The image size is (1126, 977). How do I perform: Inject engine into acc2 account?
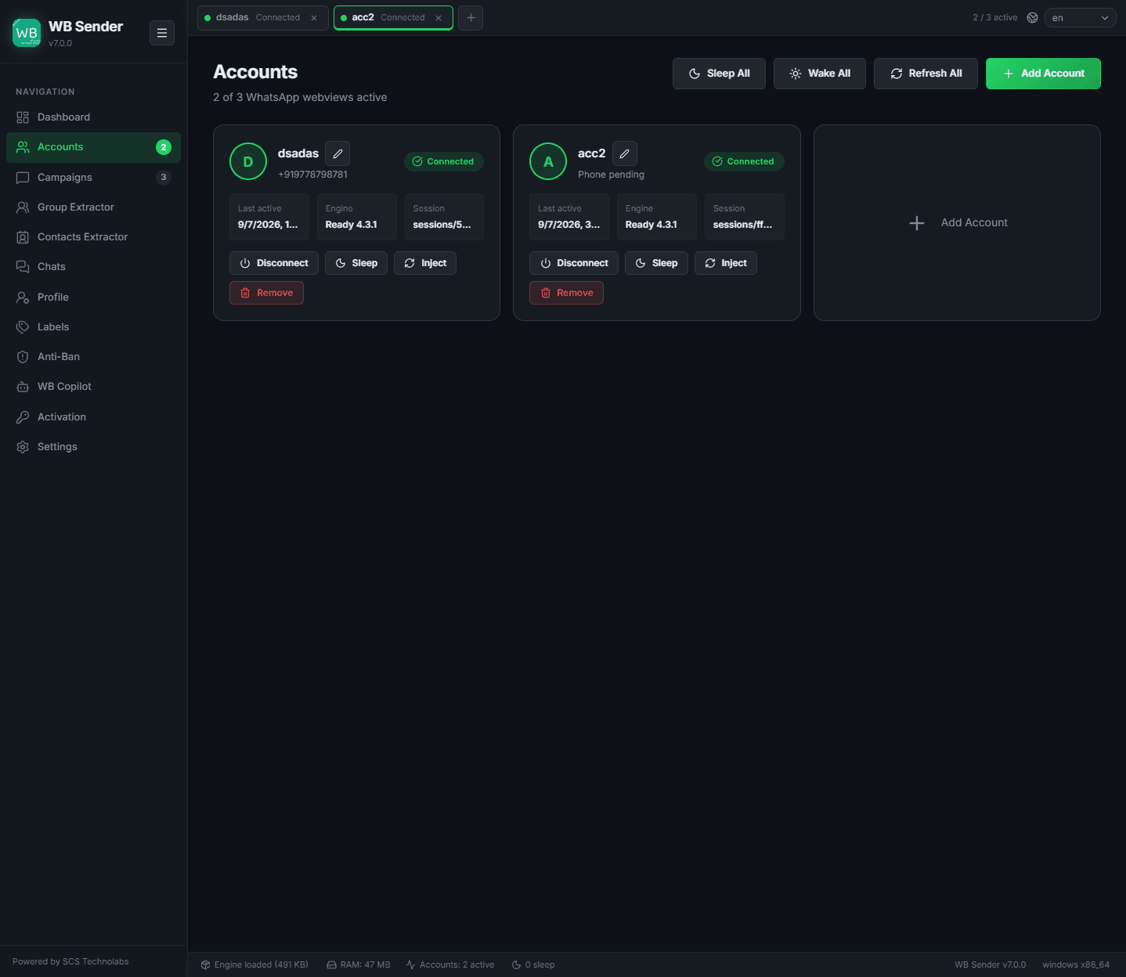click(x=726, y=263)
